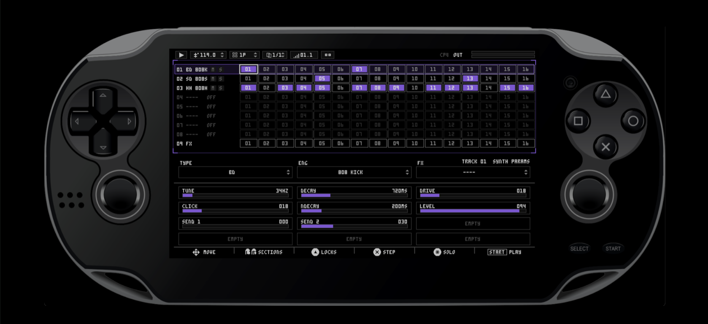
Task: Open the ENG dropdown showing 808 KICK
Action: (x=354, y=172)
